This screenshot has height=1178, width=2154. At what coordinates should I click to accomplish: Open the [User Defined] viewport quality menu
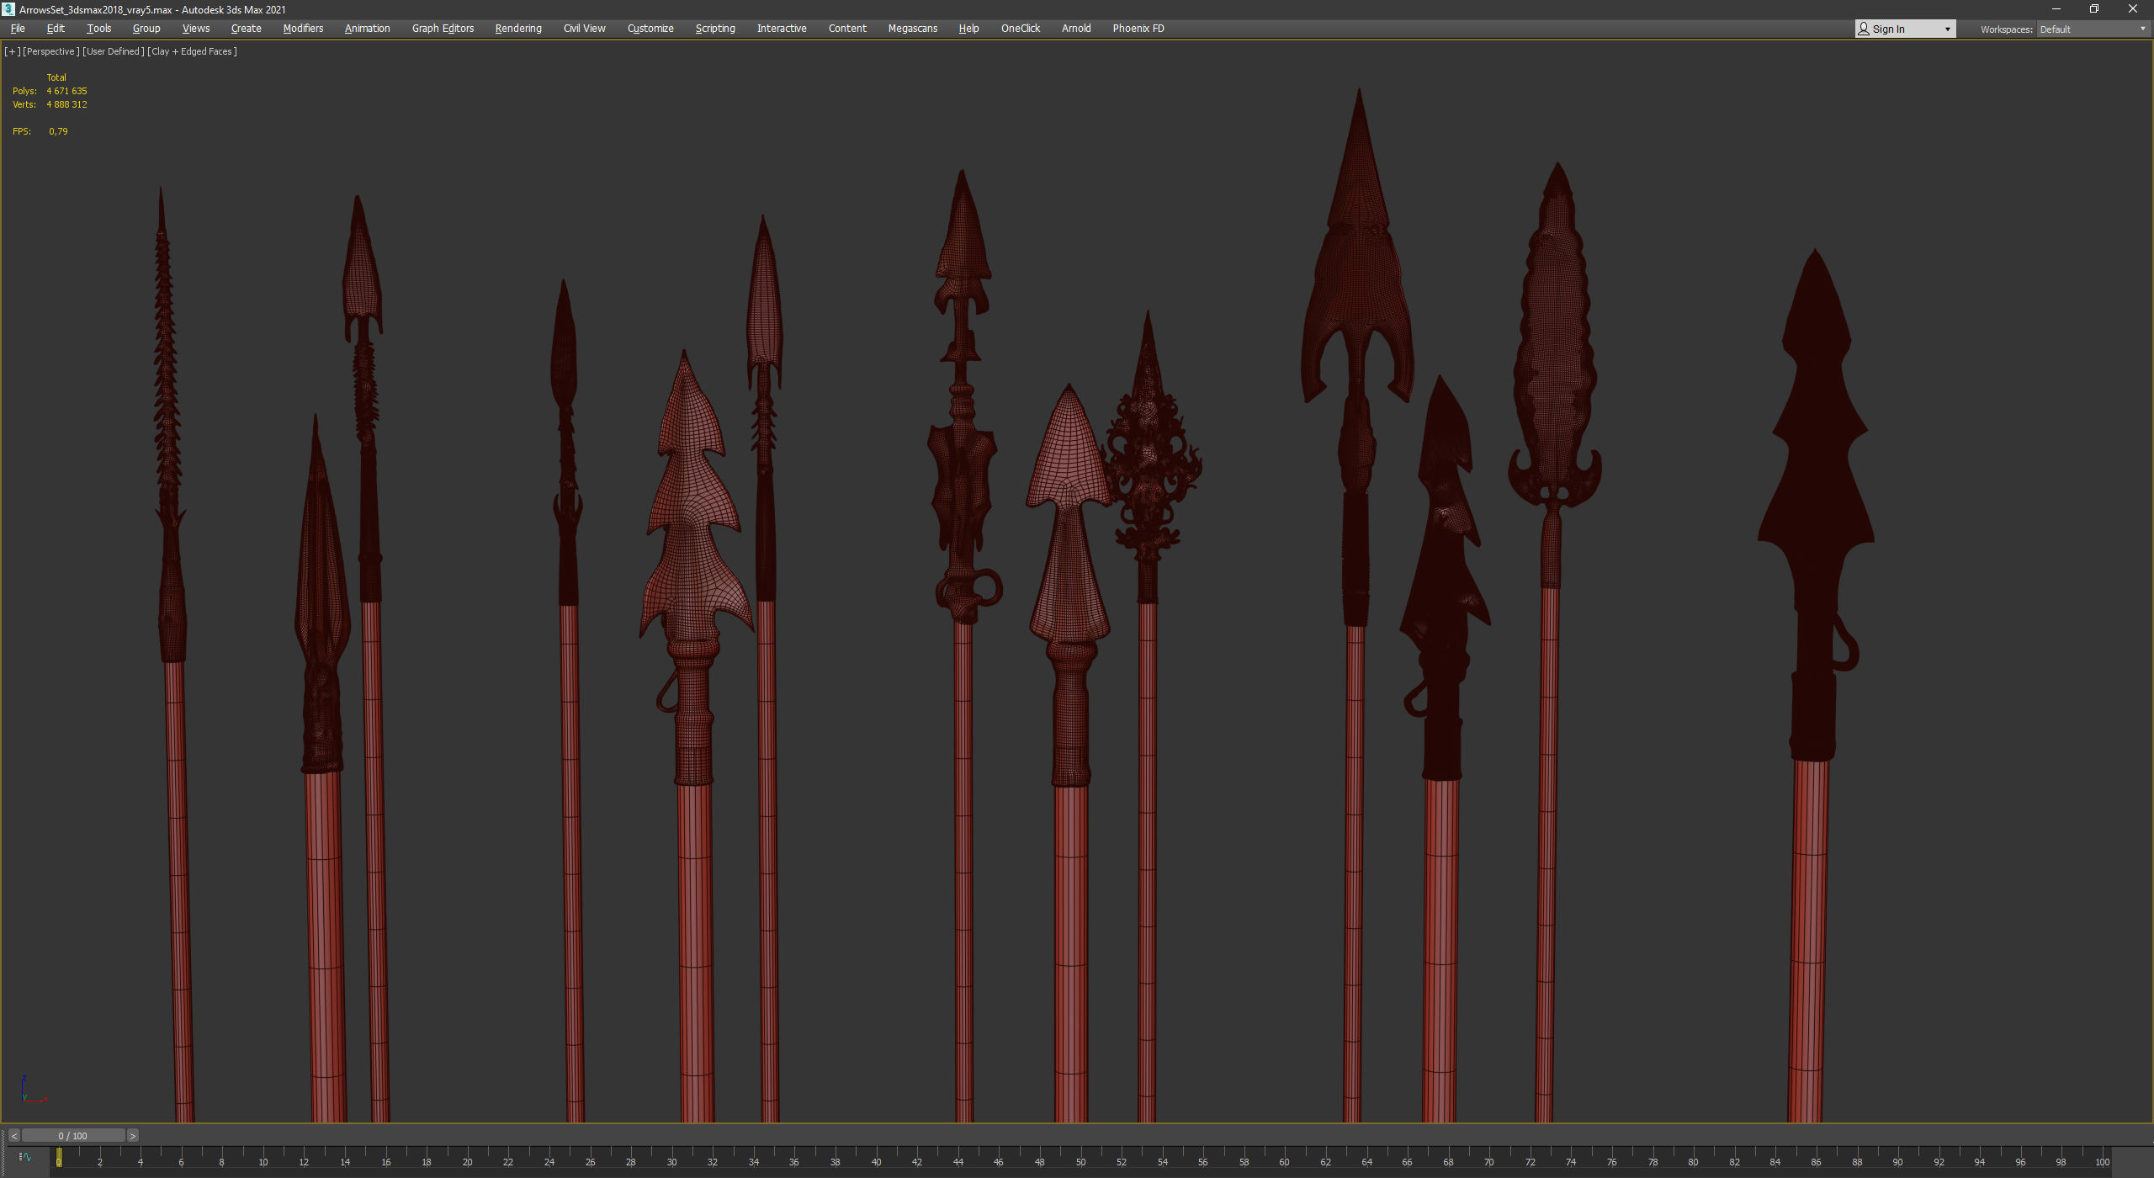(114, 51)
